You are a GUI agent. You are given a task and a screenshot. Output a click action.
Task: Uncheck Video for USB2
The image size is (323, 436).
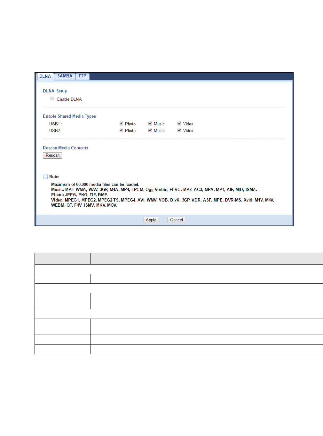(179, 130)
